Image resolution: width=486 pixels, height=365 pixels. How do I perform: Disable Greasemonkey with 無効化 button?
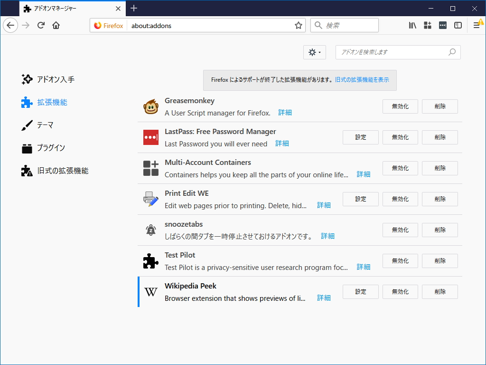[x=400, y=106]
